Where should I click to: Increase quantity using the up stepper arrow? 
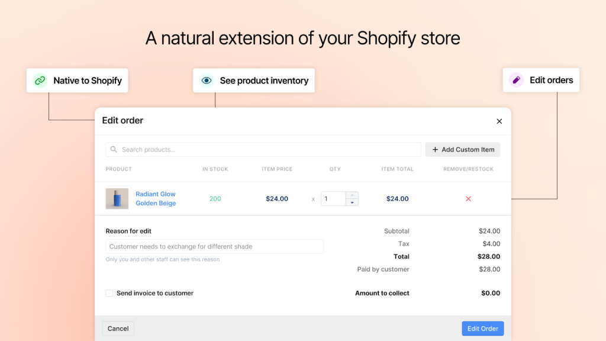click(352, 196)
